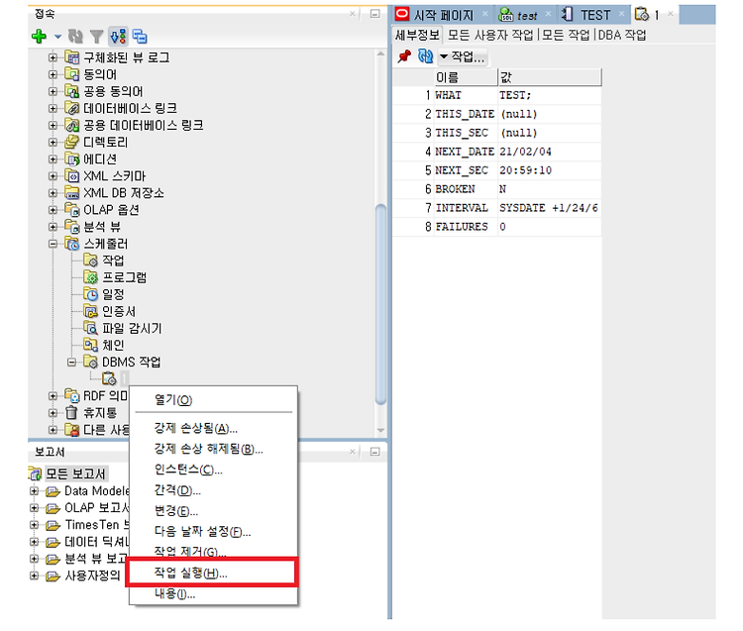Collapse the 스케줄러 node

[x=53, y=244]
